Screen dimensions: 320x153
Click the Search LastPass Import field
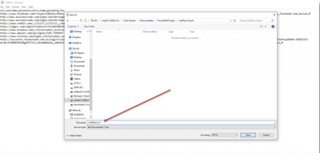coord(256,21)
